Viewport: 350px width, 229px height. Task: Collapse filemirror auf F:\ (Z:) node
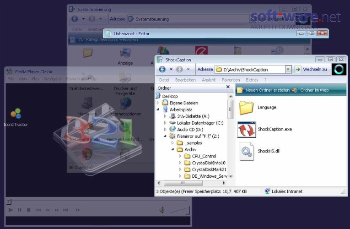pyautogui.click(x=165, y=136)
